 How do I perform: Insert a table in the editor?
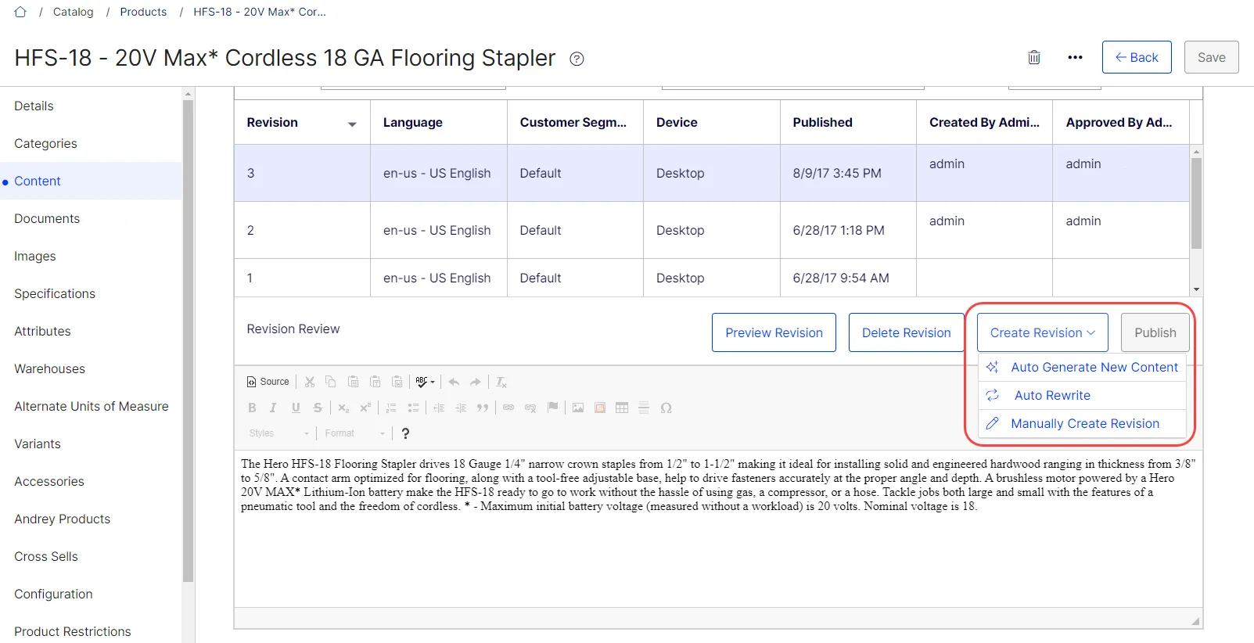click(x=622, y=408)
